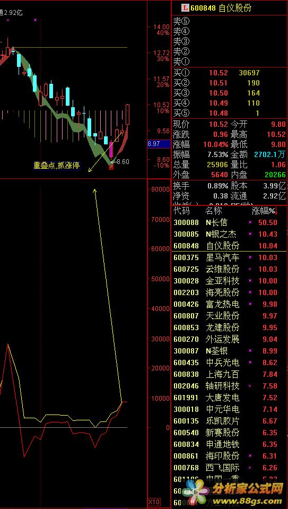Click the purple marker in the 星马汽车 row
The image size is (288, 509).
(250, 257)
